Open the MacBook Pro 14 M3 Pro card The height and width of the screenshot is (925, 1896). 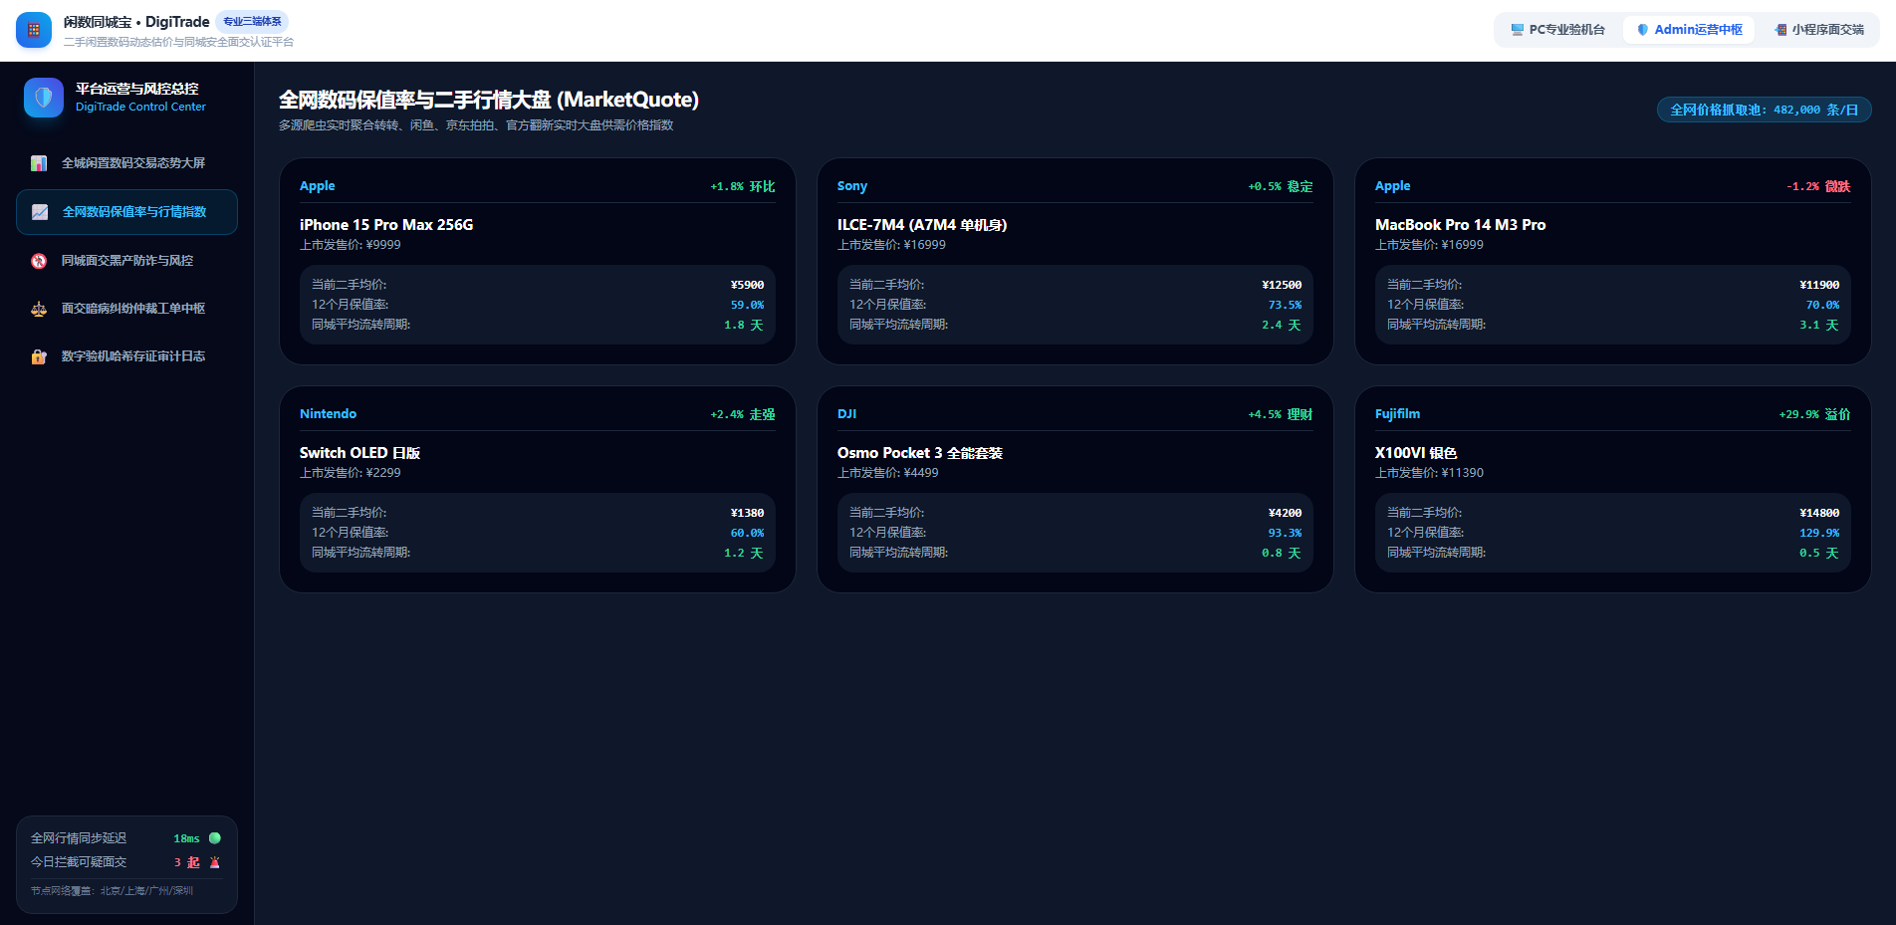pyautogui.click(x=1613, y=261)
